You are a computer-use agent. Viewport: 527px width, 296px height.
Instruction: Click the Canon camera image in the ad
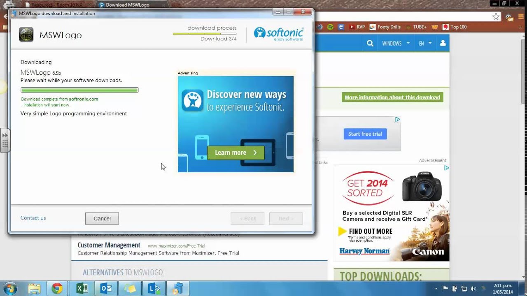click(422, 186)
